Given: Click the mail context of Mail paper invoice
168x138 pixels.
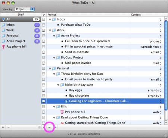Looking at the screenshot, I should (x=156, y=63).
